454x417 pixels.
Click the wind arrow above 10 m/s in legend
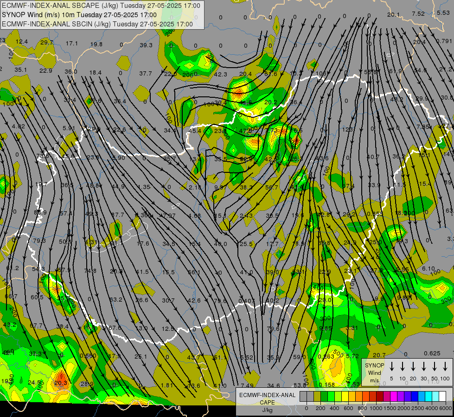[x=403, y=366]
